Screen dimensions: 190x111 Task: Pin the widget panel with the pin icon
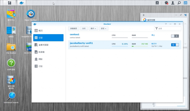point(181,15)
